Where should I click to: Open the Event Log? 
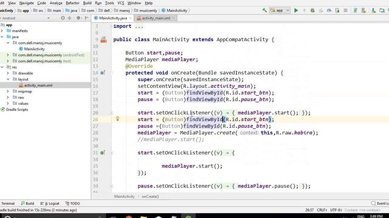click(x=380, y=203)
